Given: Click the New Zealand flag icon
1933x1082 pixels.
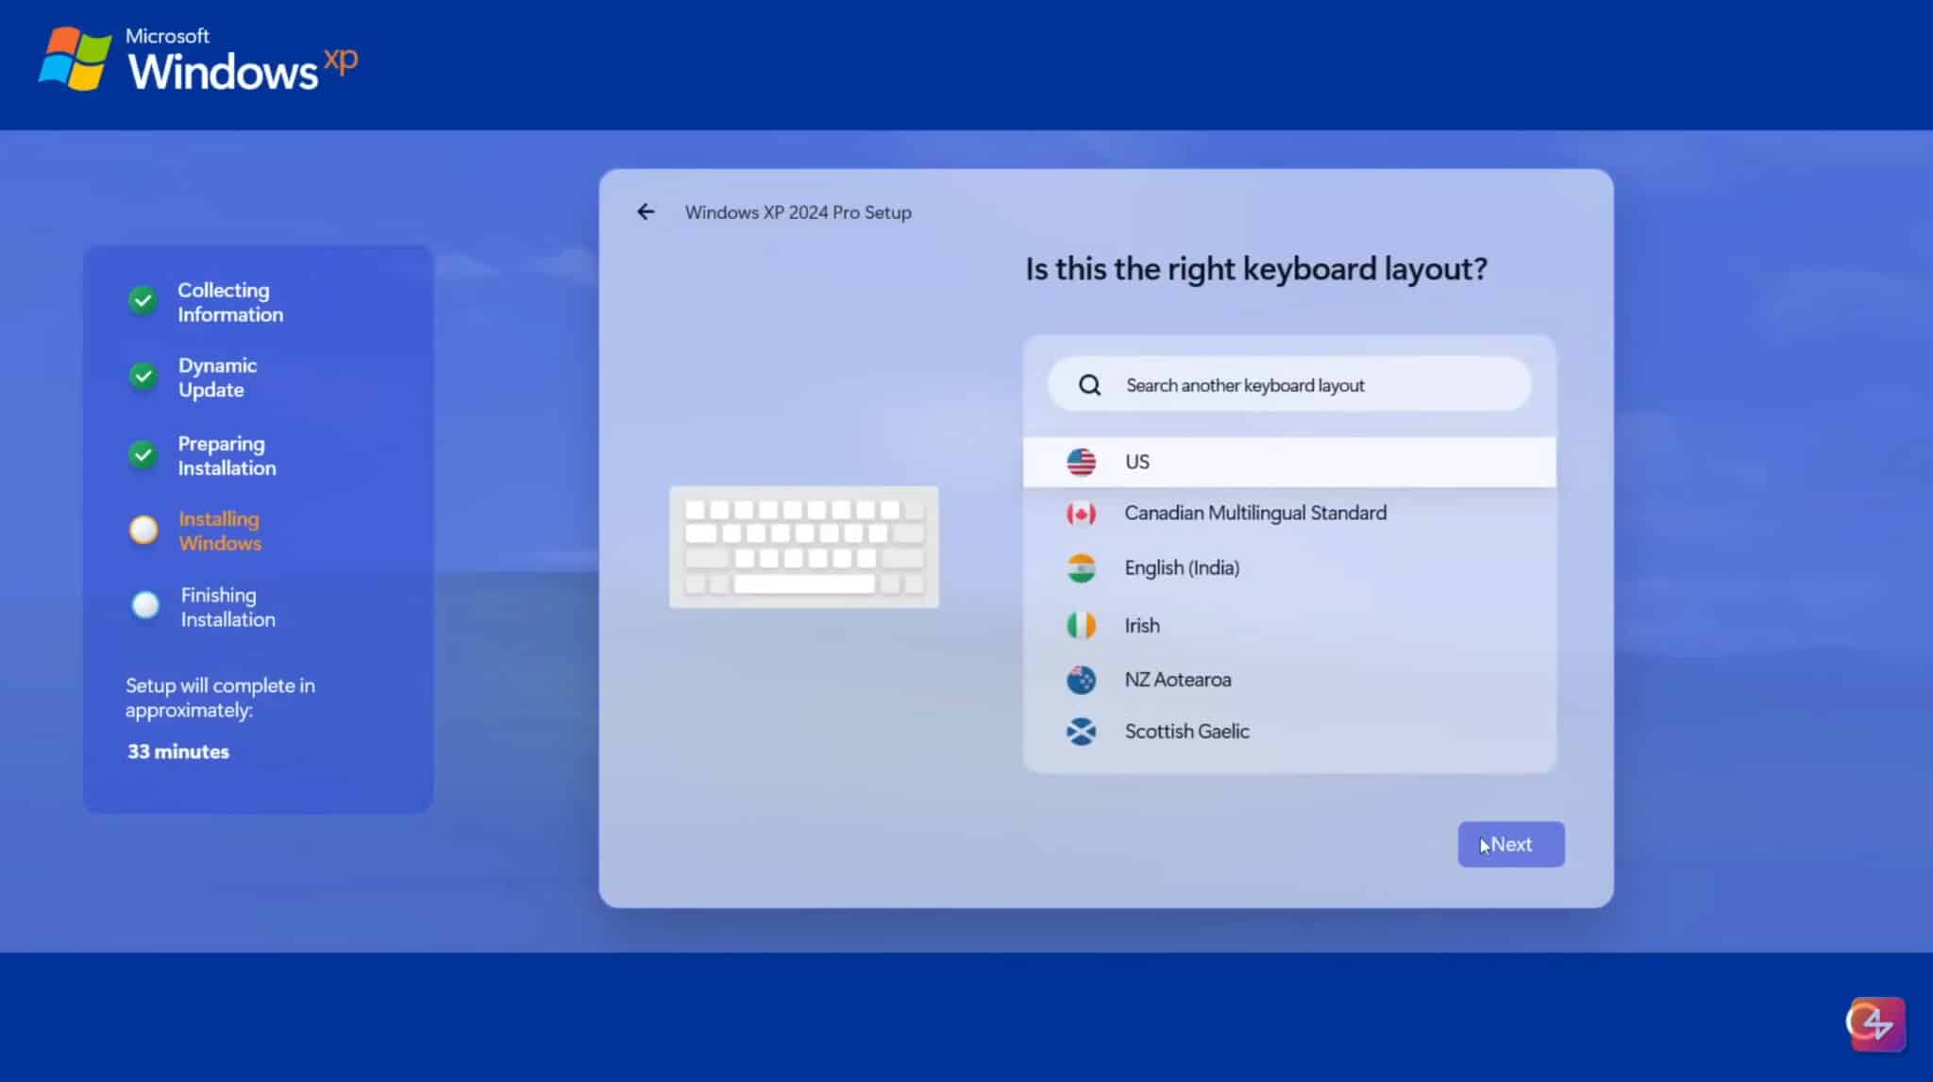Looking at the screenshot, I should pyautogui.click(x=1081, y=680).
